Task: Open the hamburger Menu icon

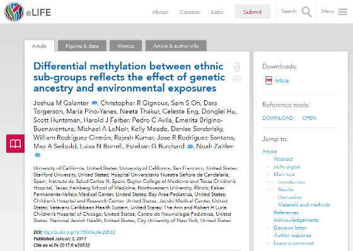Action: click(x=342, y=12)
